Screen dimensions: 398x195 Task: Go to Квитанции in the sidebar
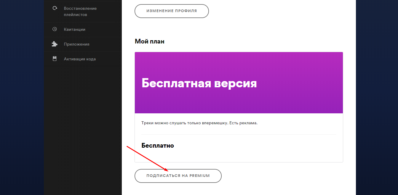(74, 29)
